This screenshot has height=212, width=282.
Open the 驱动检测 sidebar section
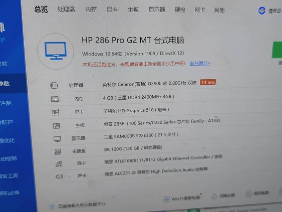[x=8, y=159]
